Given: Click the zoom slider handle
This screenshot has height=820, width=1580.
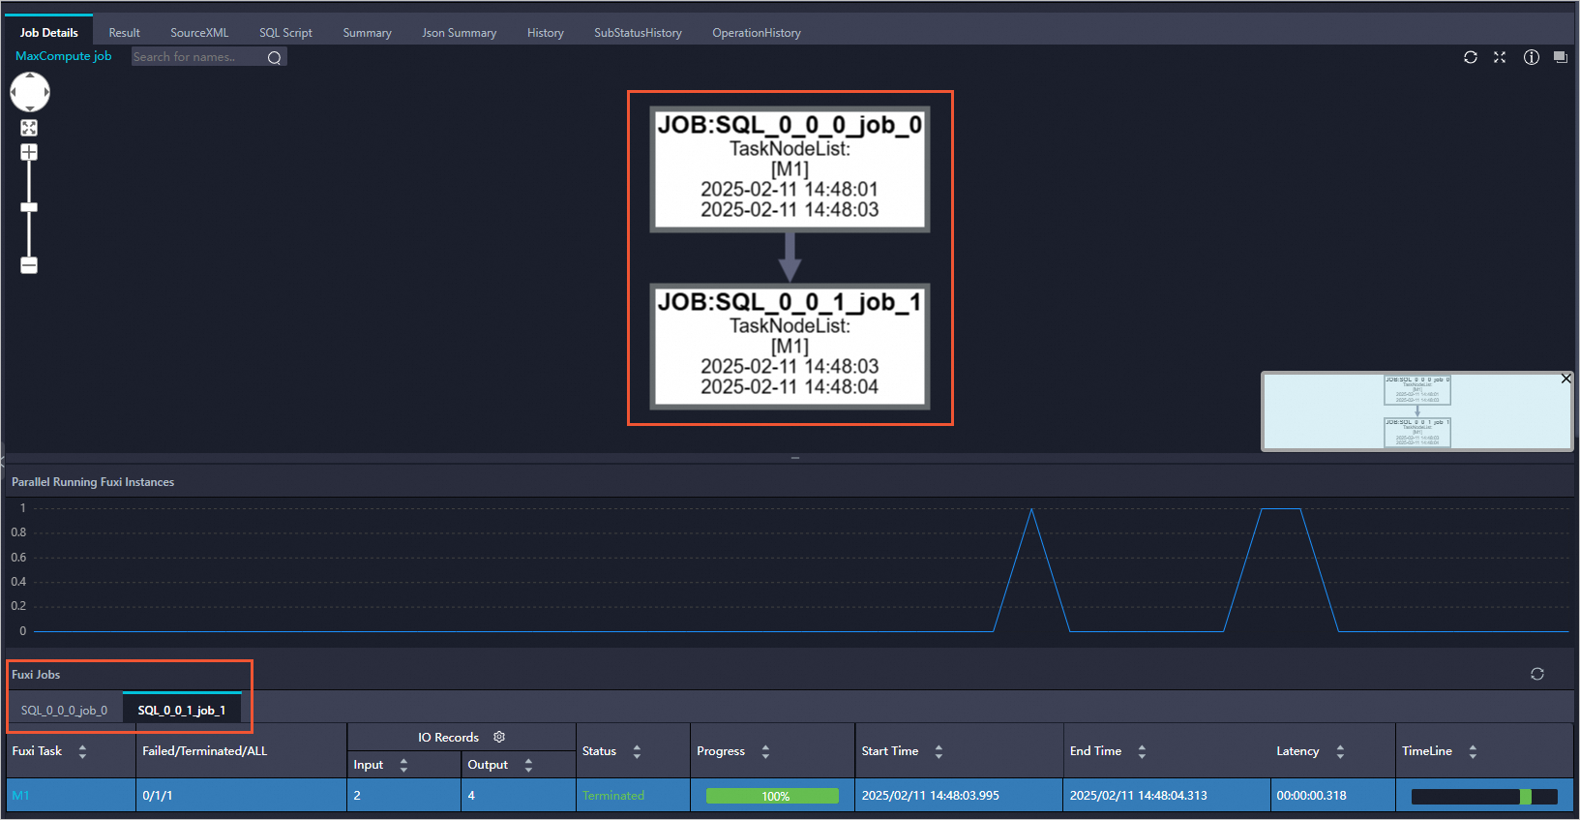Looking at the screenshot, I should (x=29, y=207).
